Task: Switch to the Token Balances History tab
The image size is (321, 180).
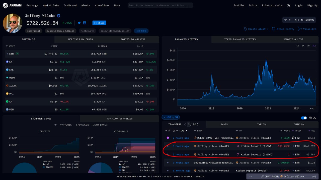Action: click(240, 39)
